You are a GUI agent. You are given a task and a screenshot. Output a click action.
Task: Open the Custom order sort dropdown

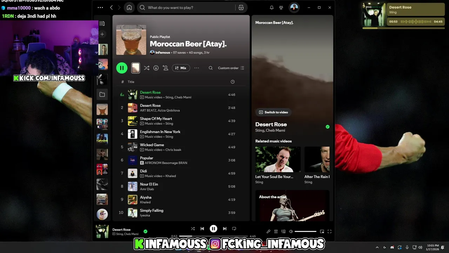point(231,68)
